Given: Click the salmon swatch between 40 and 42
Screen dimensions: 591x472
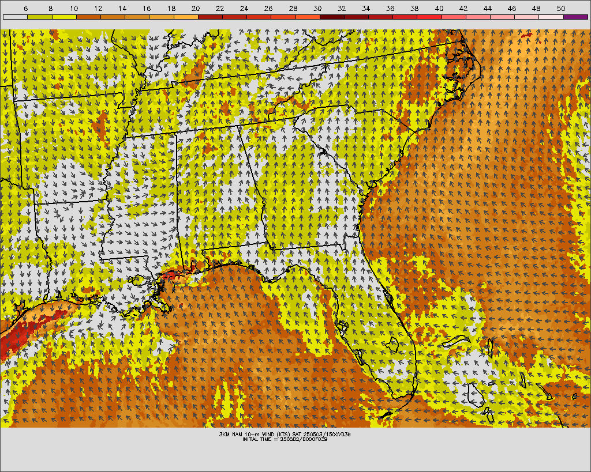Looking at the screenshot, I should 454,17.
